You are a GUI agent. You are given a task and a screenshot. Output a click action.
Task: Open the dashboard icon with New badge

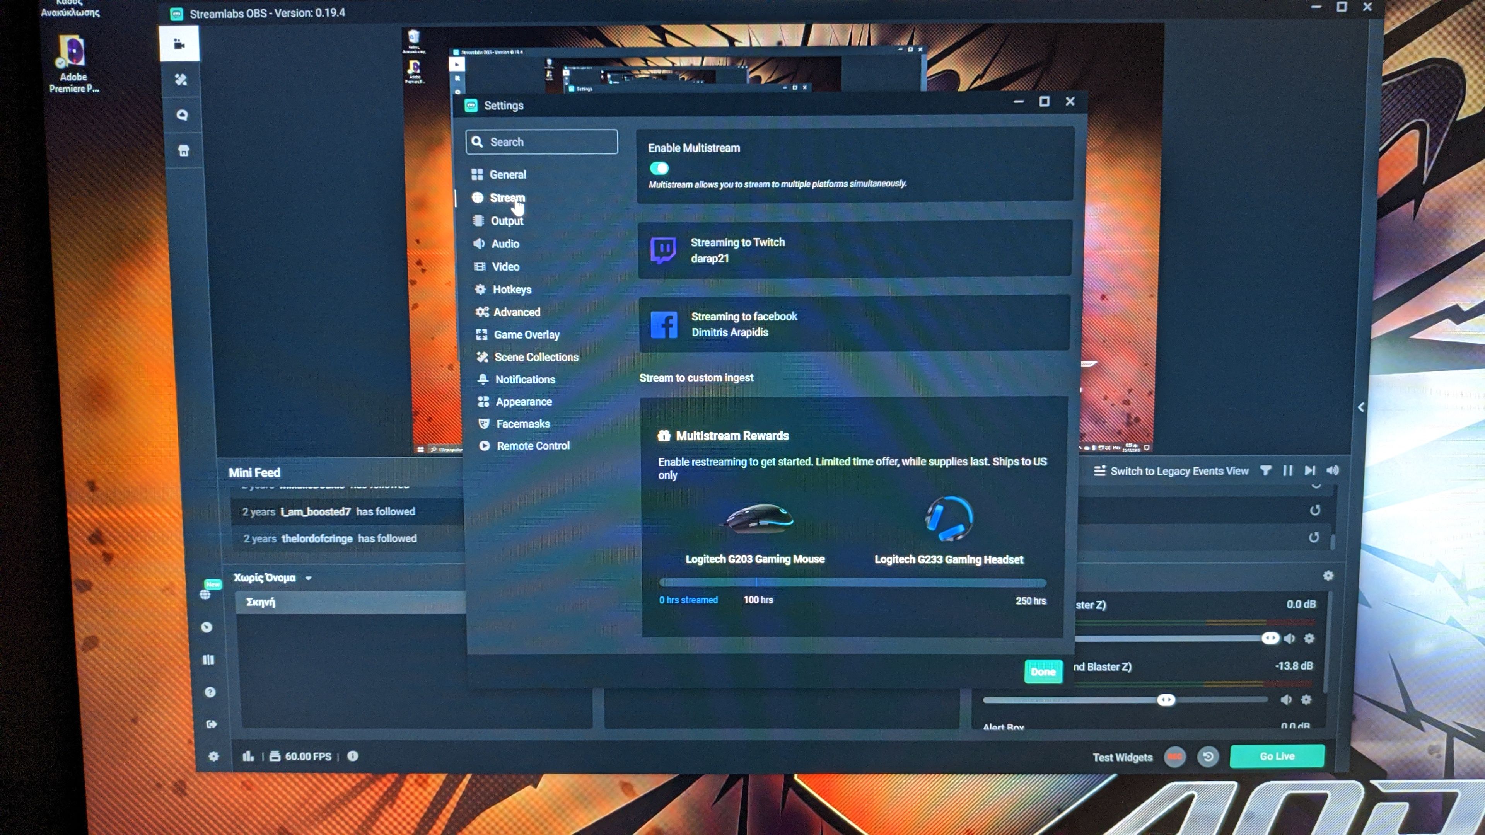[x=205, y=593]
